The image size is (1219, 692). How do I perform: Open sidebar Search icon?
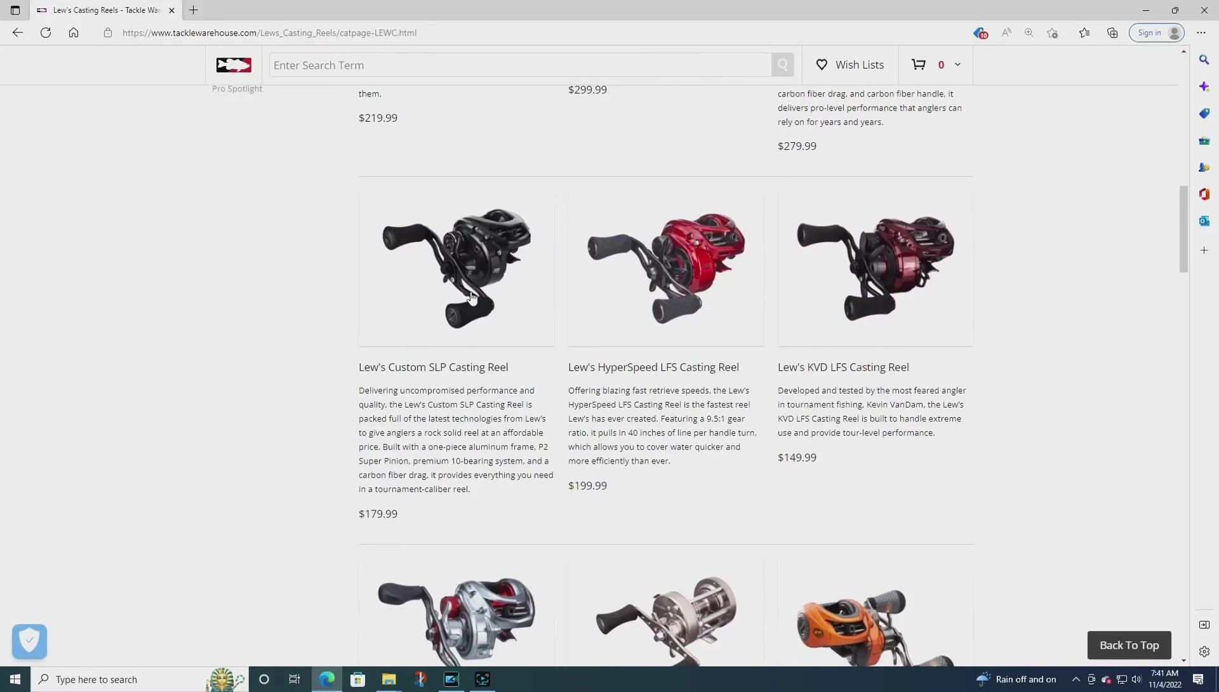click(1204, 60)
